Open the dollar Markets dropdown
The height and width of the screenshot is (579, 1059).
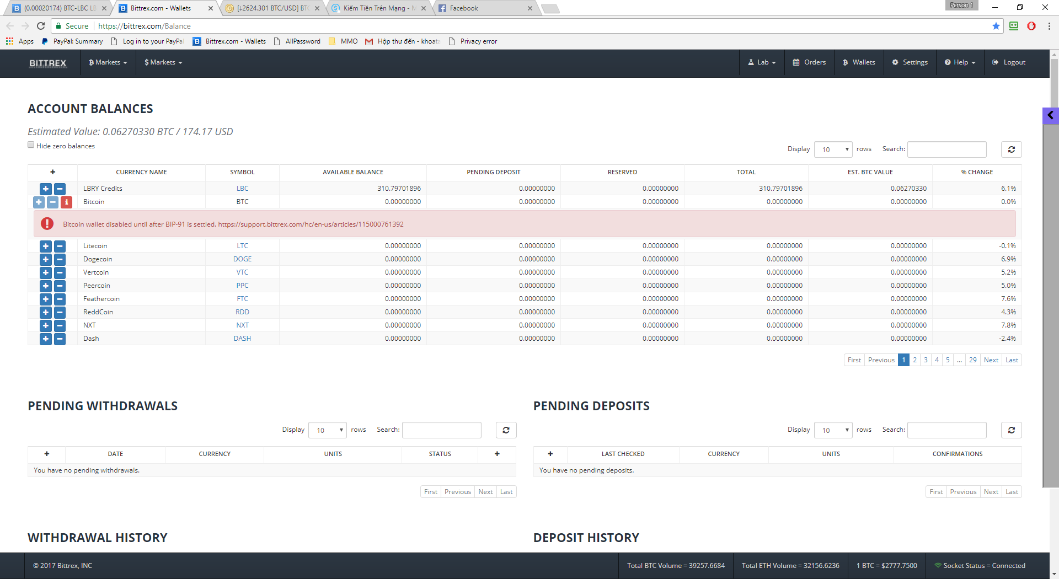pyautogui.click(x=163, y=62)
